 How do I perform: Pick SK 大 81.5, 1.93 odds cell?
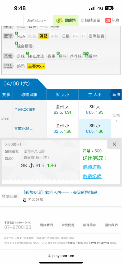coord(95,109)
